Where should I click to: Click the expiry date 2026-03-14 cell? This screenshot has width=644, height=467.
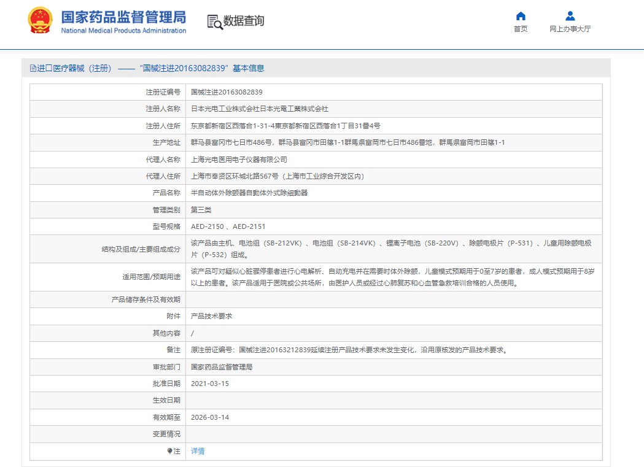[394, 417]
